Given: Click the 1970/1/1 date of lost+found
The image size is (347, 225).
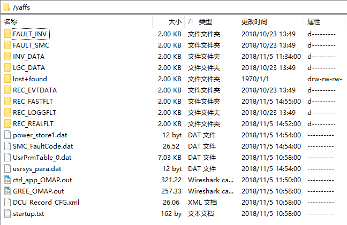Looking at the screenshot, I should (x=255, y=79).
